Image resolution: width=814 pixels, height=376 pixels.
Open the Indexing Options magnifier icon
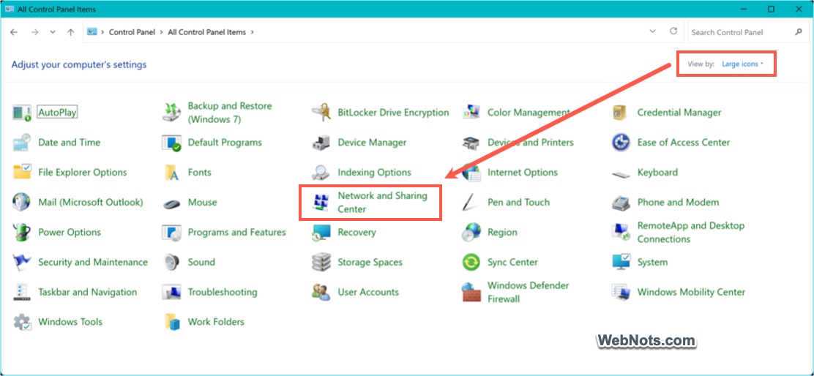(x=321, y=172)
